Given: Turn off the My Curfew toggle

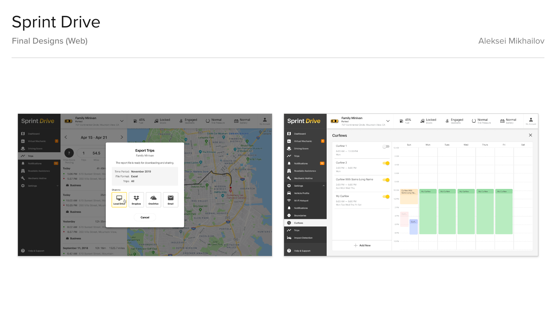Looking at the screenshot, I should click(x=386, y=197).
